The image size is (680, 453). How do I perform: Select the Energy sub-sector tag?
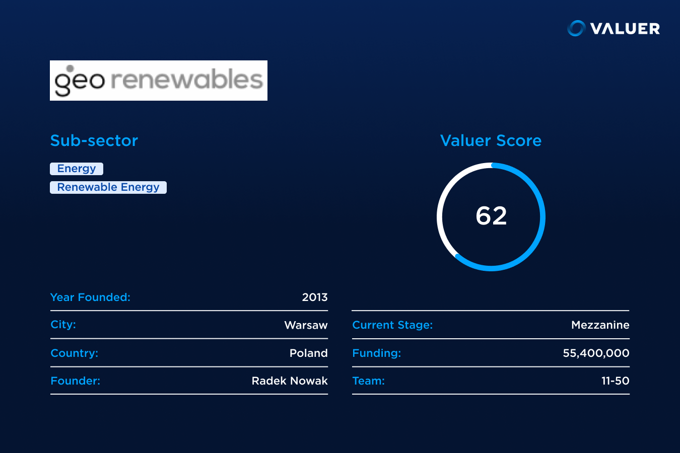[77, 169]
